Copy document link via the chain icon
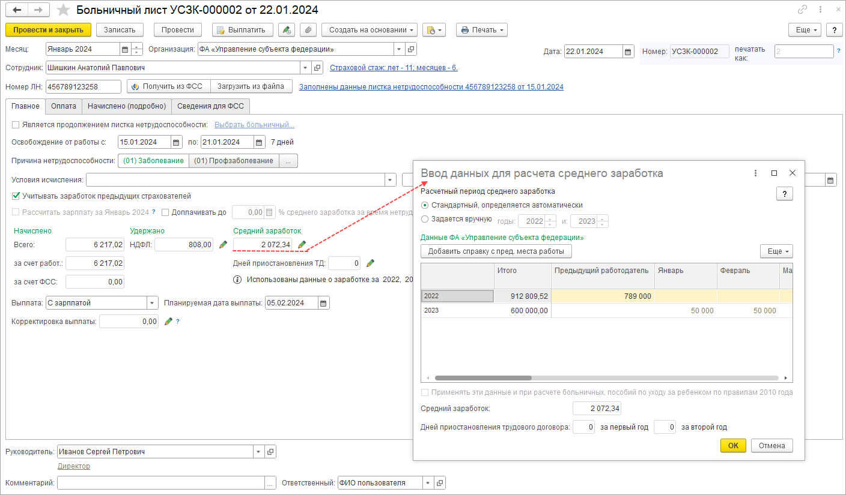 802,10
